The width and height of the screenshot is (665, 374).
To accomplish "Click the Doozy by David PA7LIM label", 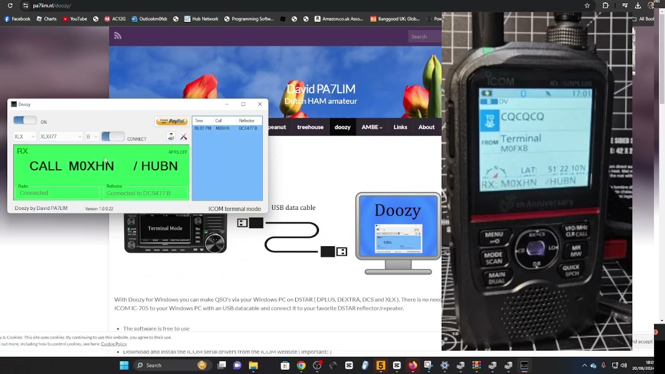I will coord(41,208).
